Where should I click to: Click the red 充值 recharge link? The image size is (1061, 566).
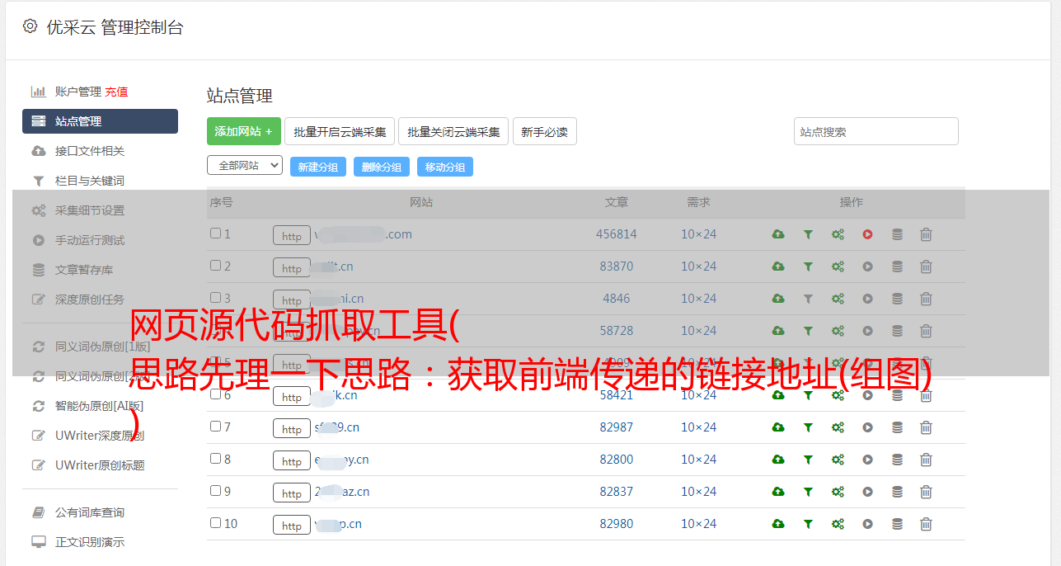(116, 92)
